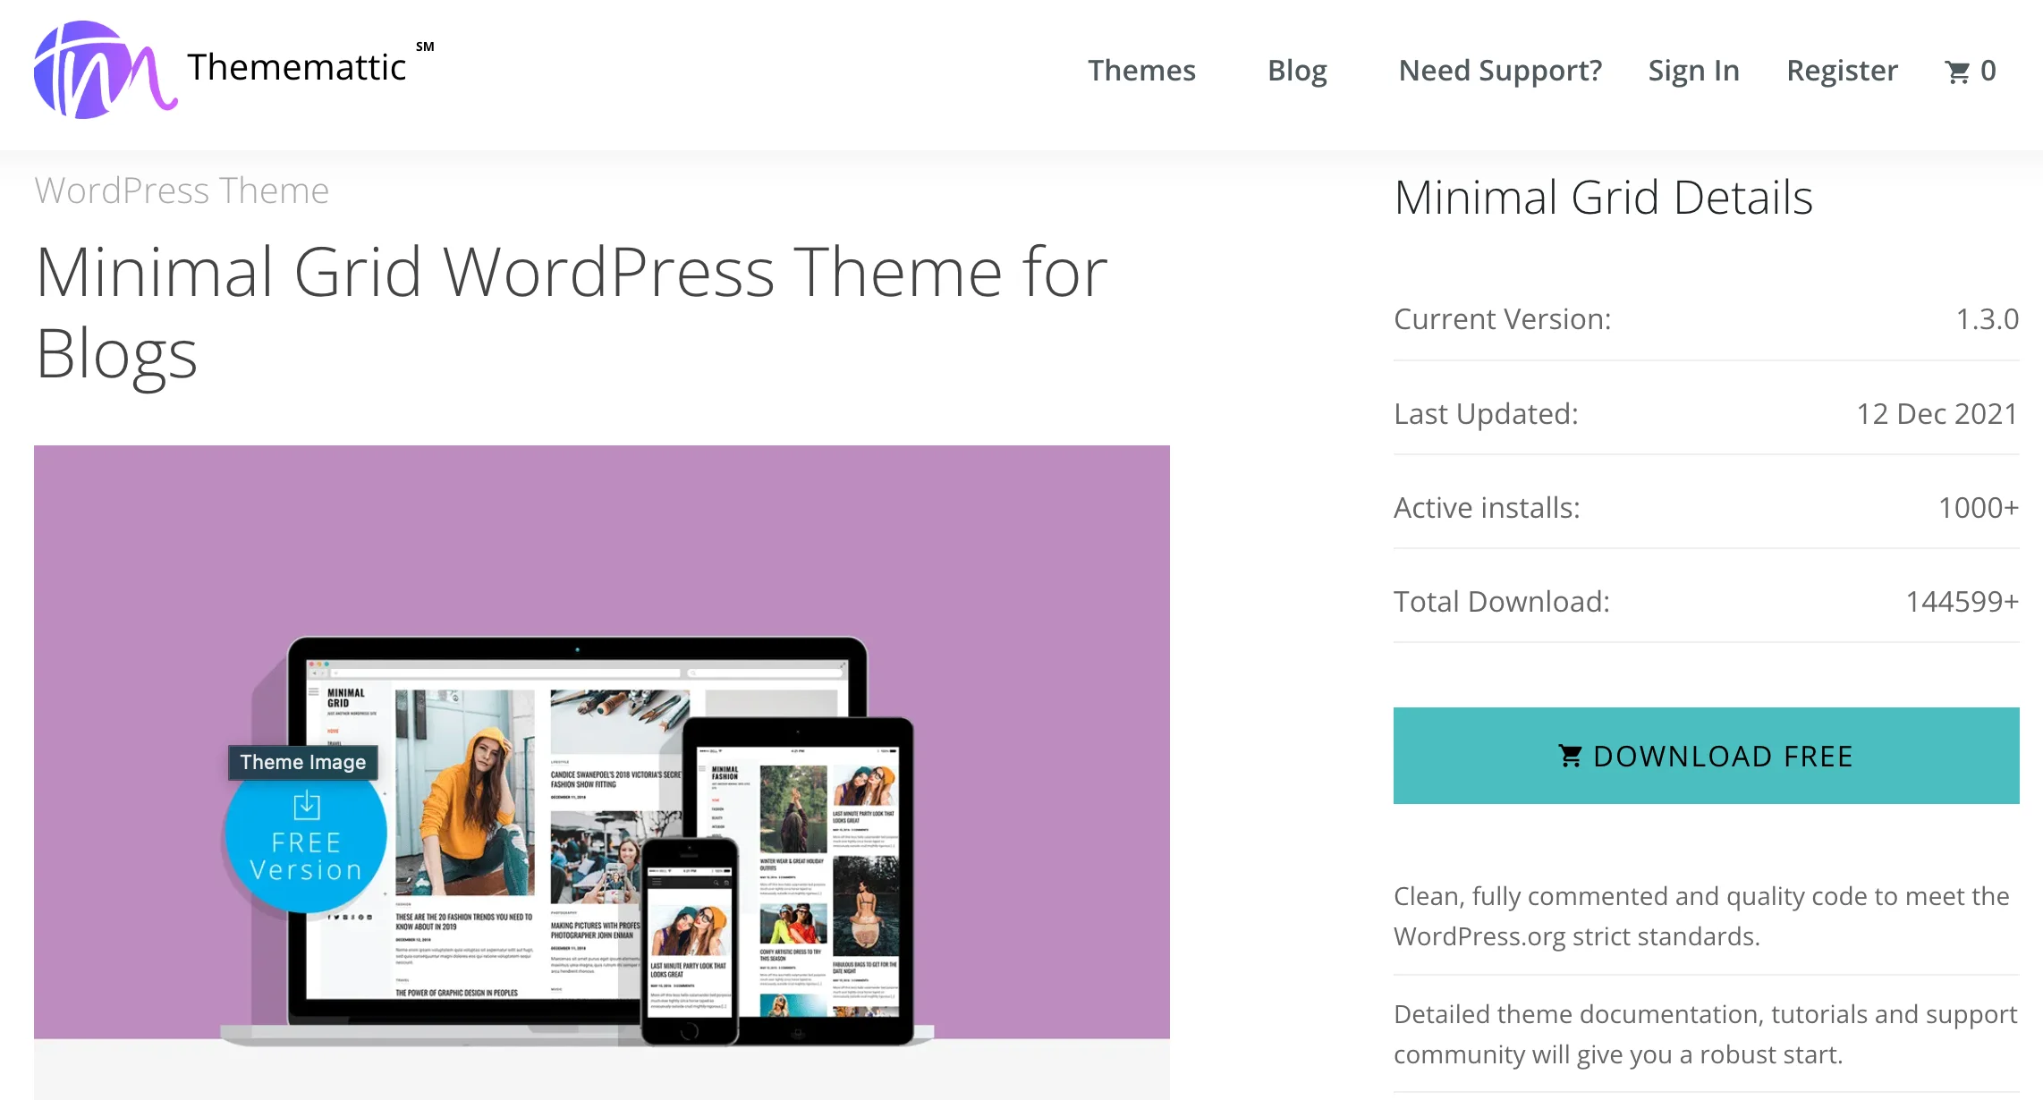Open the Need Support? menu item
This screenshot has height=1100, width=2043.
click(x=1500, y=70)
